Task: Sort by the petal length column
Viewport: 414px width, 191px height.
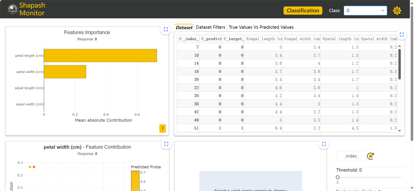Action: [324, 39]
